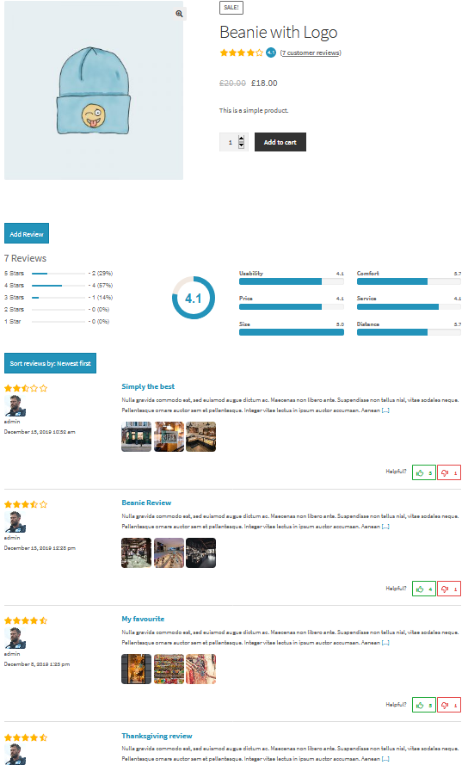Click the magnifier zoom icon on product image
468x765 pixels.
tap(179, 14)
